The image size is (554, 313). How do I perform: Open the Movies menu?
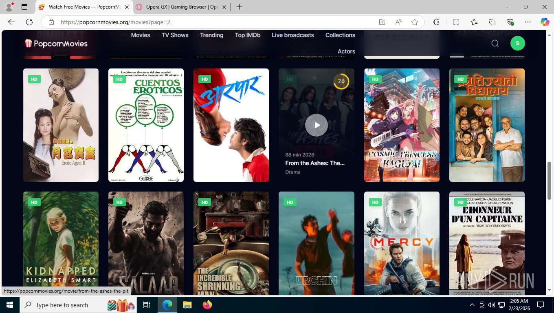click(x=141, y=35)
